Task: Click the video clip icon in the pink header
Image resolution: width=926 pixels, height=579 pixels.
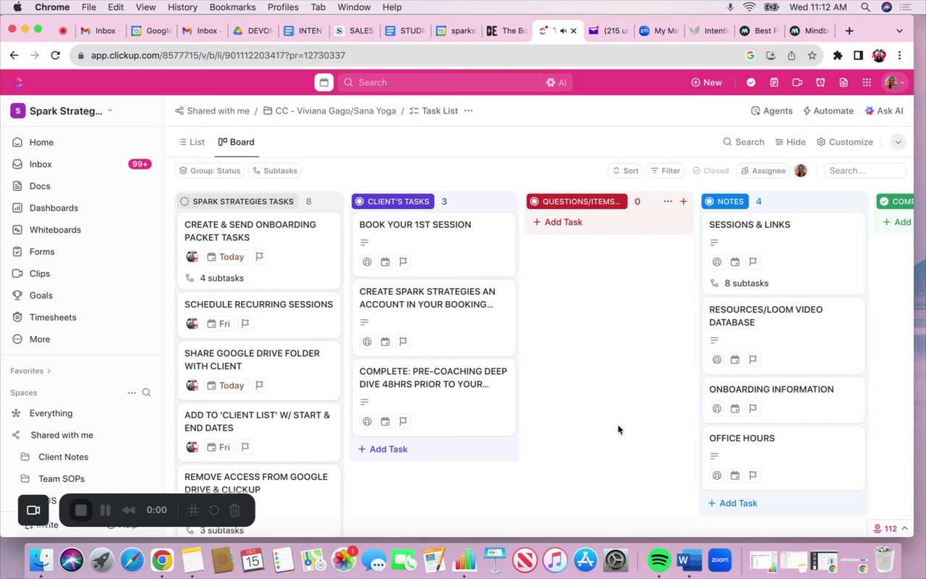Action: [x=797, y=83]
